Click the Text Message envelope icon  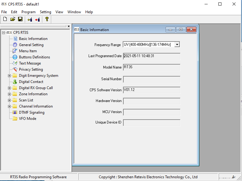pyautogui.click(x=15, y=63)
